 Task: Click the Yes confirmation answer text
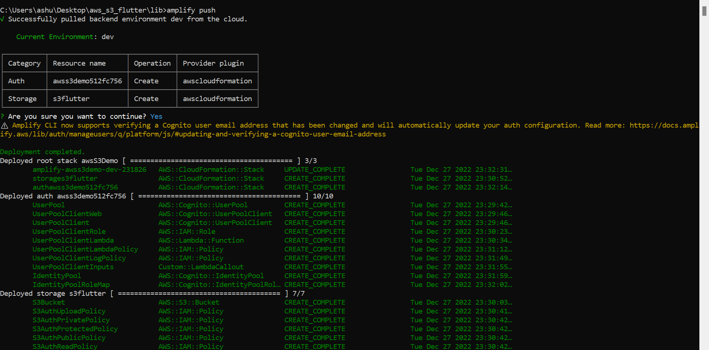click(156, 116)
